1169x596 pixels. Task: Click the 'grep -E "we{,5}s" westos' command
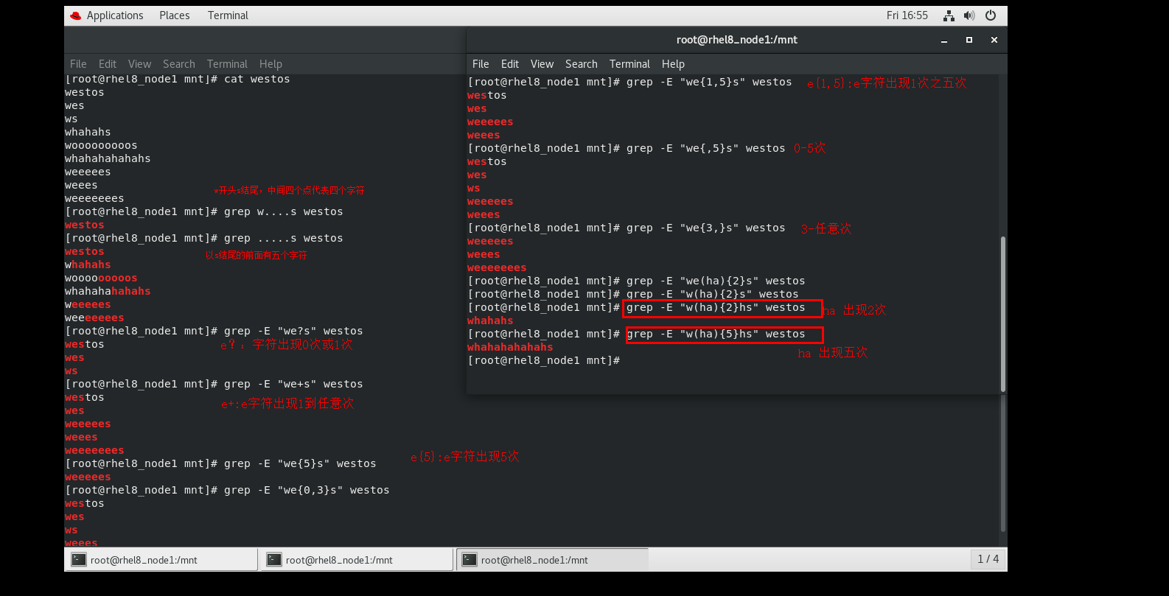click(x=706, y=148)
